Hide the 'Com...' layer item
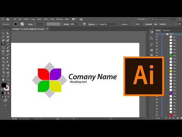This screenshot has height=137, width=182. click(x=157, y=40)
